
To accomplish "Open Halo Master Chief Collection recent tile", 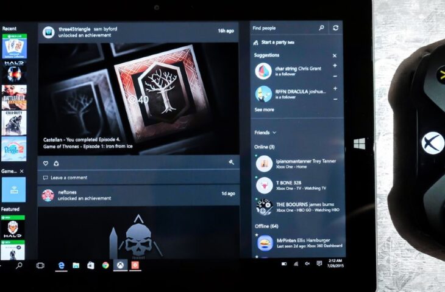I will (14, 72).
